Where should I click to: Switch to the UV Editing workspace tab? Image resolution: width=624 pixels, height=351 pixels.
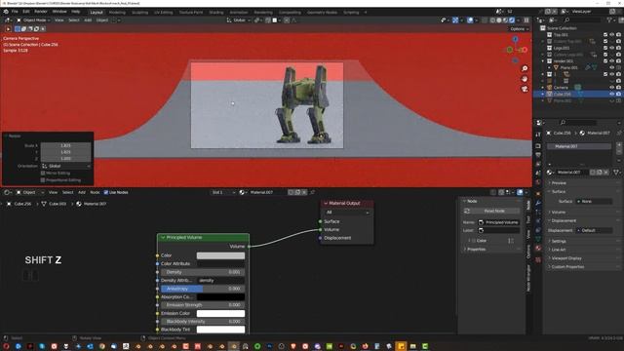(x=164, y=13)
